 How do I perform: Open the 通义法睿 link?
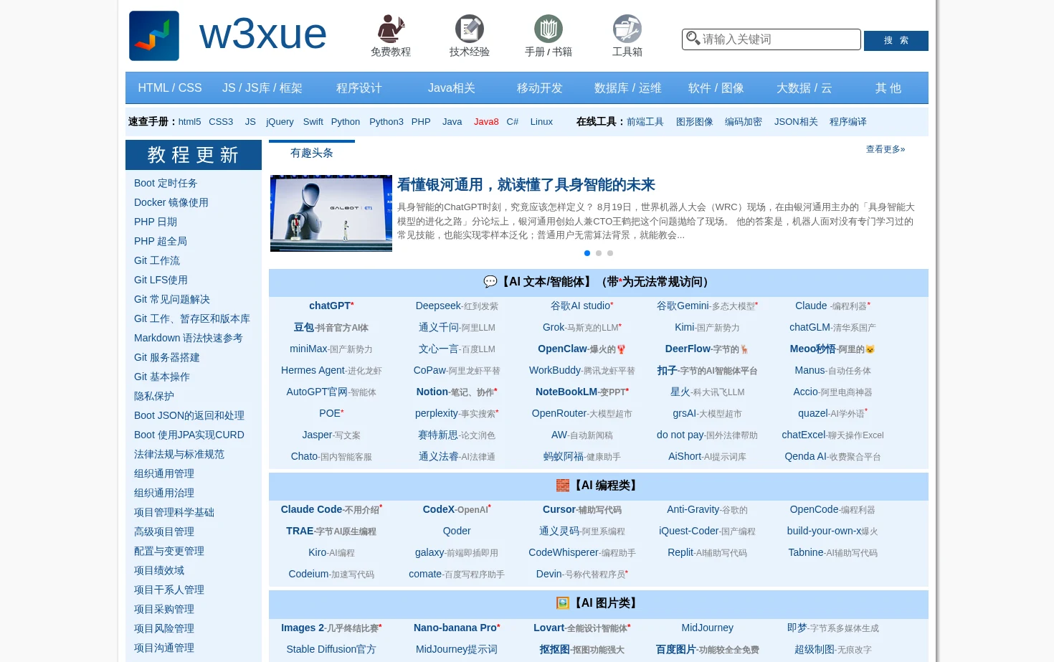[x=457, y=457]
